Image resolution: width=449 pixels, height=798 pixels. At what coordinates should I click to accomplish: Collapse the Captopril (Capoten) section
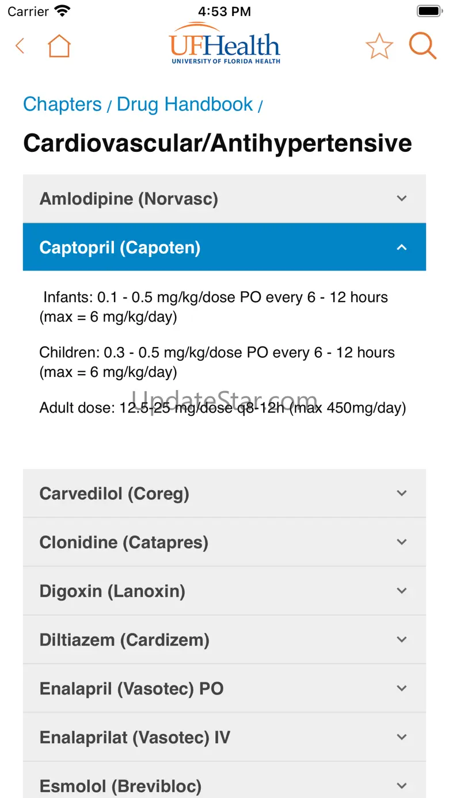tap(224, 247)
